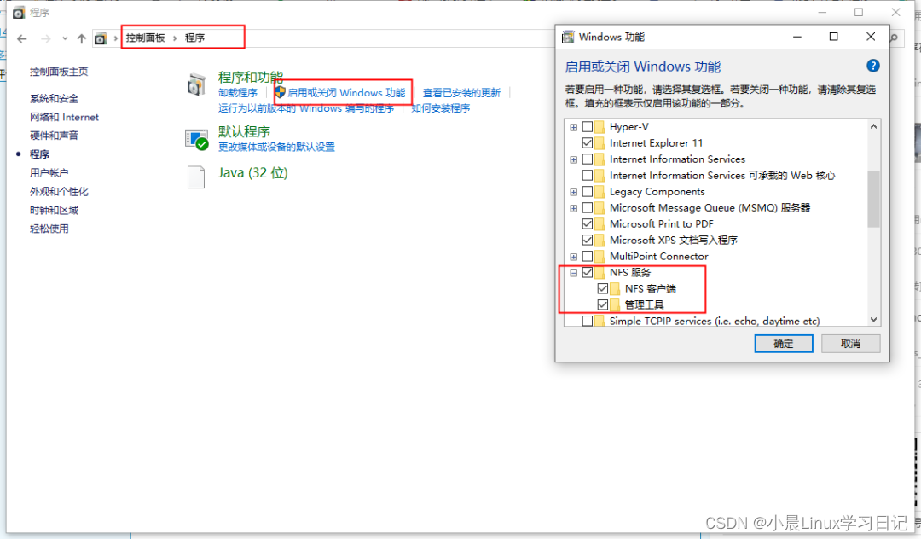Open 外观和个性化 category
The height and width of the screenshot is (539, 921).
point(59,191)
